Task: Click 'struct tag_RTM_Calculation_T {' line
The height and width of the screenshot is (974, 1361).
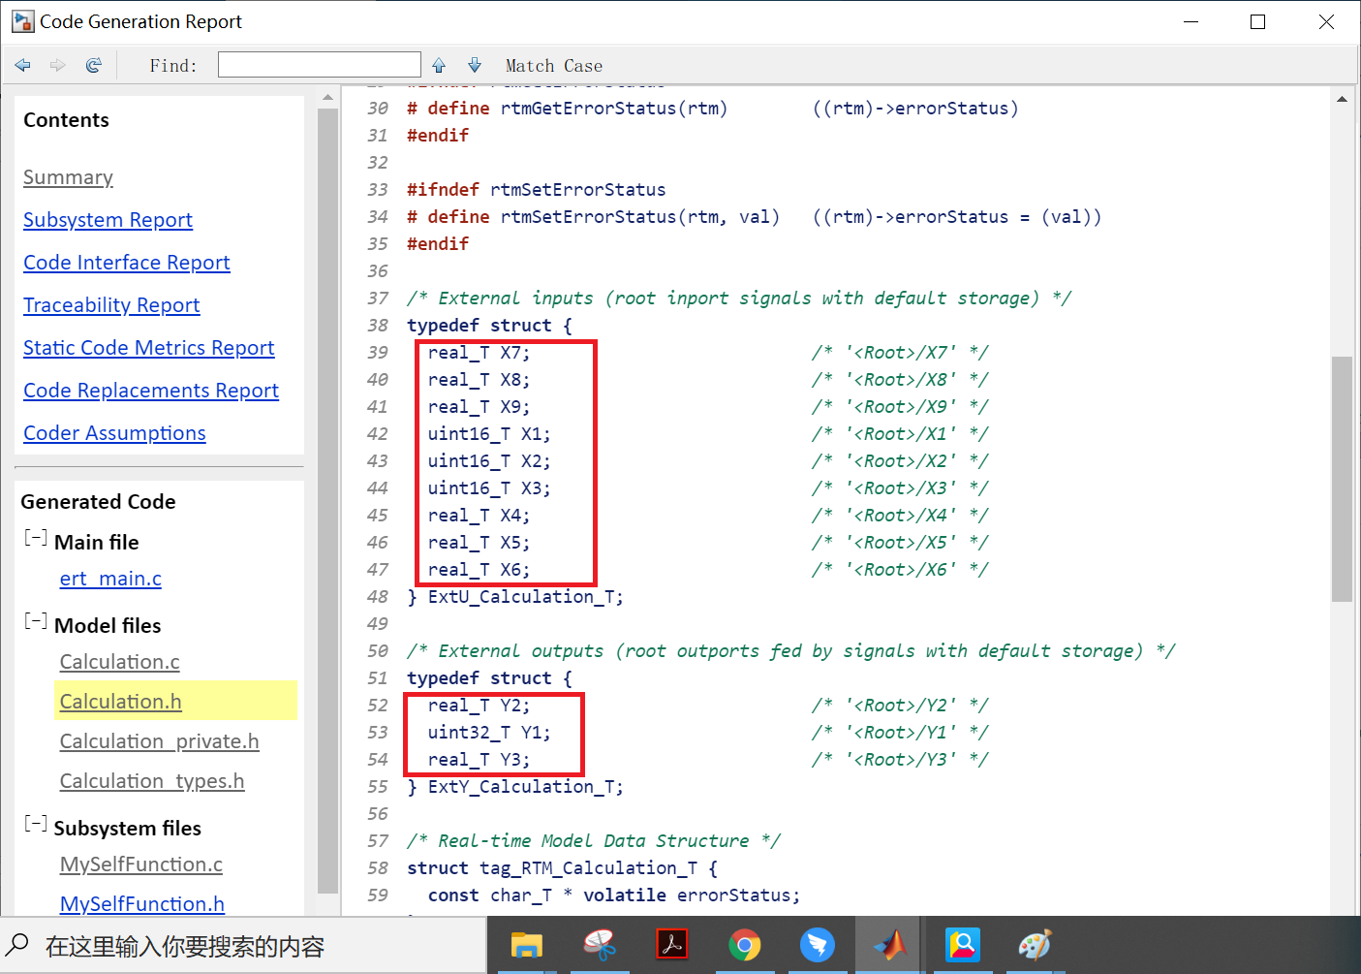Action: point(563,868)
